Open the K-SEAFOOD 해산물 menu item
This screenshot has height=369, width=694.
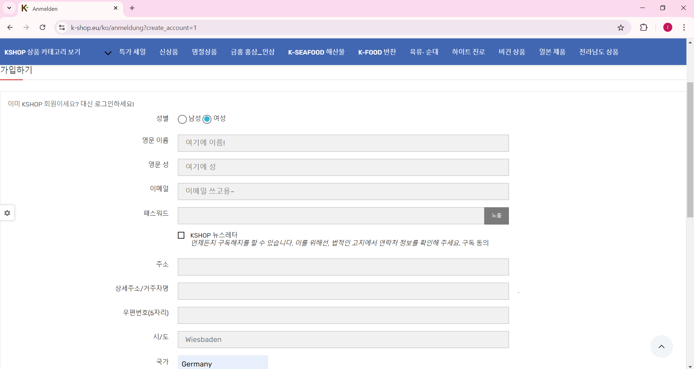pos(316,52)
